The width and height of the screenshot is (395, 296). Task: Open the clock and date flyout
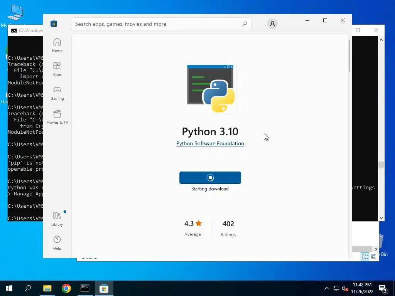click(362, 288)
